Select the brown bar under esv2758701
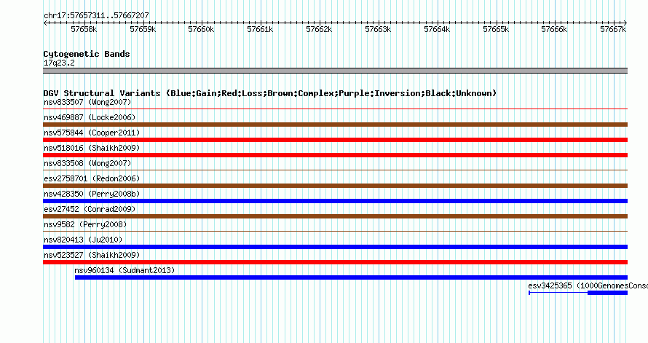 335,186
